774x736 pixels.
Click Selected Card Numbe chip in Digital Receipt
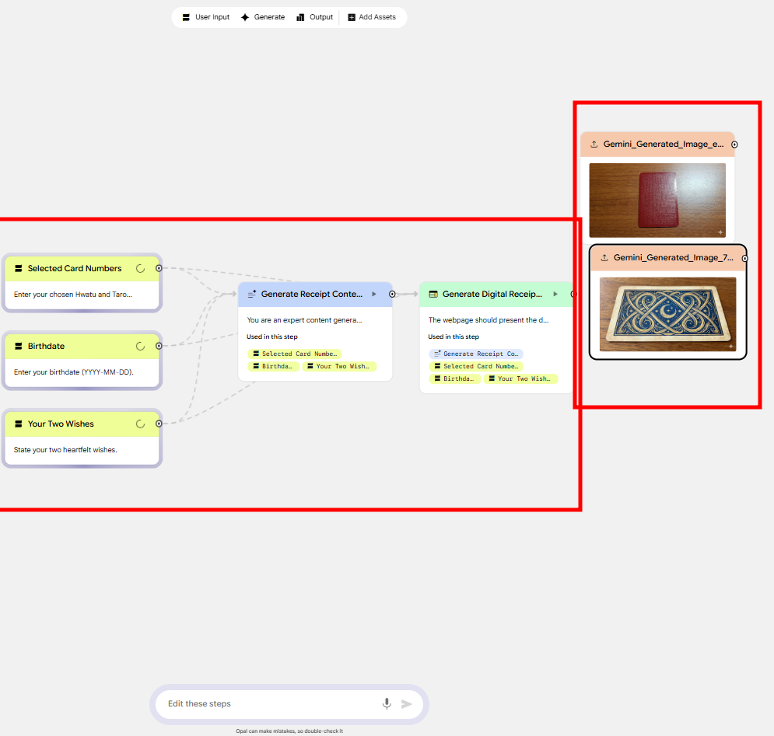tap(476, 366)
